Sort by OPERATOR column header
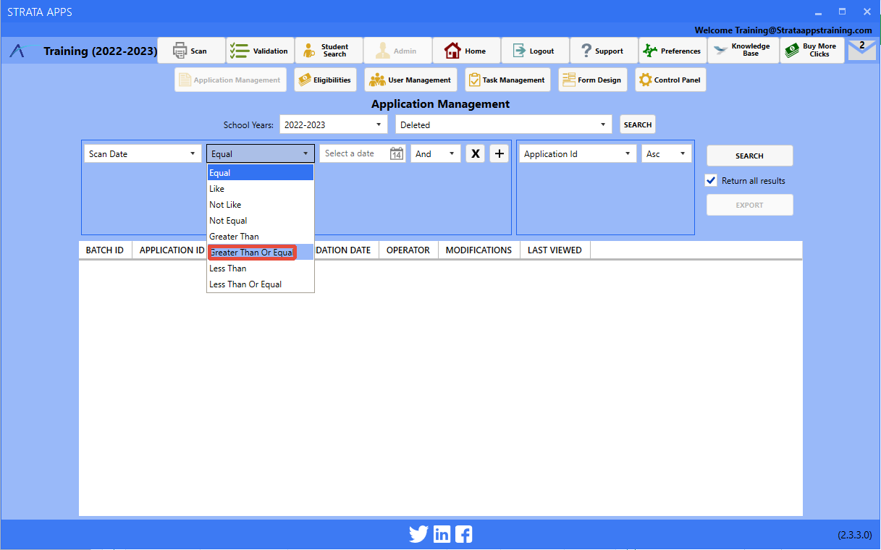 [x=408, y=250]
